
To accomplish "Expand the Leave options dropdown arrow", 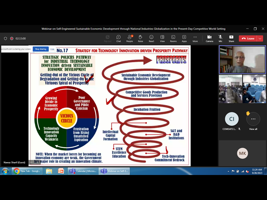I will [260, 38].
